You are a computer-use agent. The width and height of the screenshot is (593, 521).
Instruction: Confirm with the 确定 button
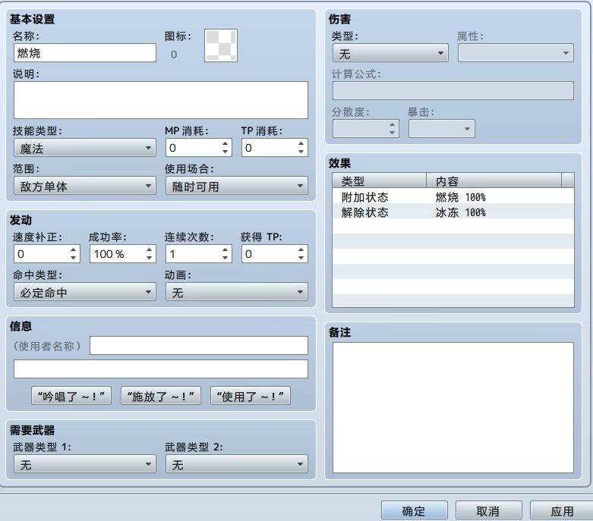(x=414, y=511)
